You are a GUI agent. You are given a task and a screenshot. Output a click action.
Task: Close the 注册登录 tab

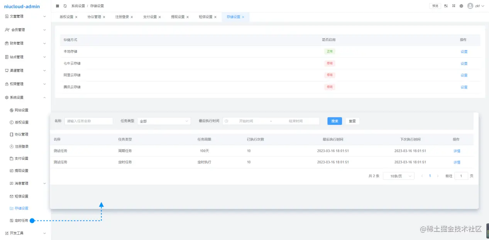click(132, 17)
